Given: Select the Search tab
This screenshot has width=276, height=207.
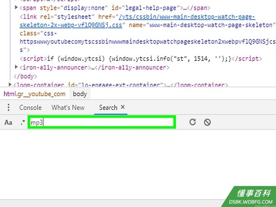Looking at the screenshot, I should 108,108.
